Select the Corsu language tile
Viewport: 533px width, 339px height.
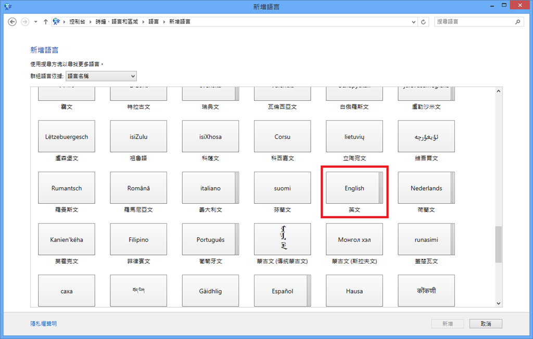(283, 136)
